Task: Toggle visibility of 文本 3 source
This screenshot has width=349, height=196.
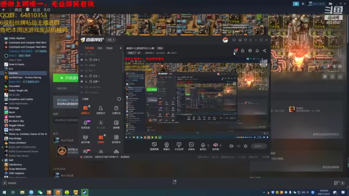Action: pos(82,54)
